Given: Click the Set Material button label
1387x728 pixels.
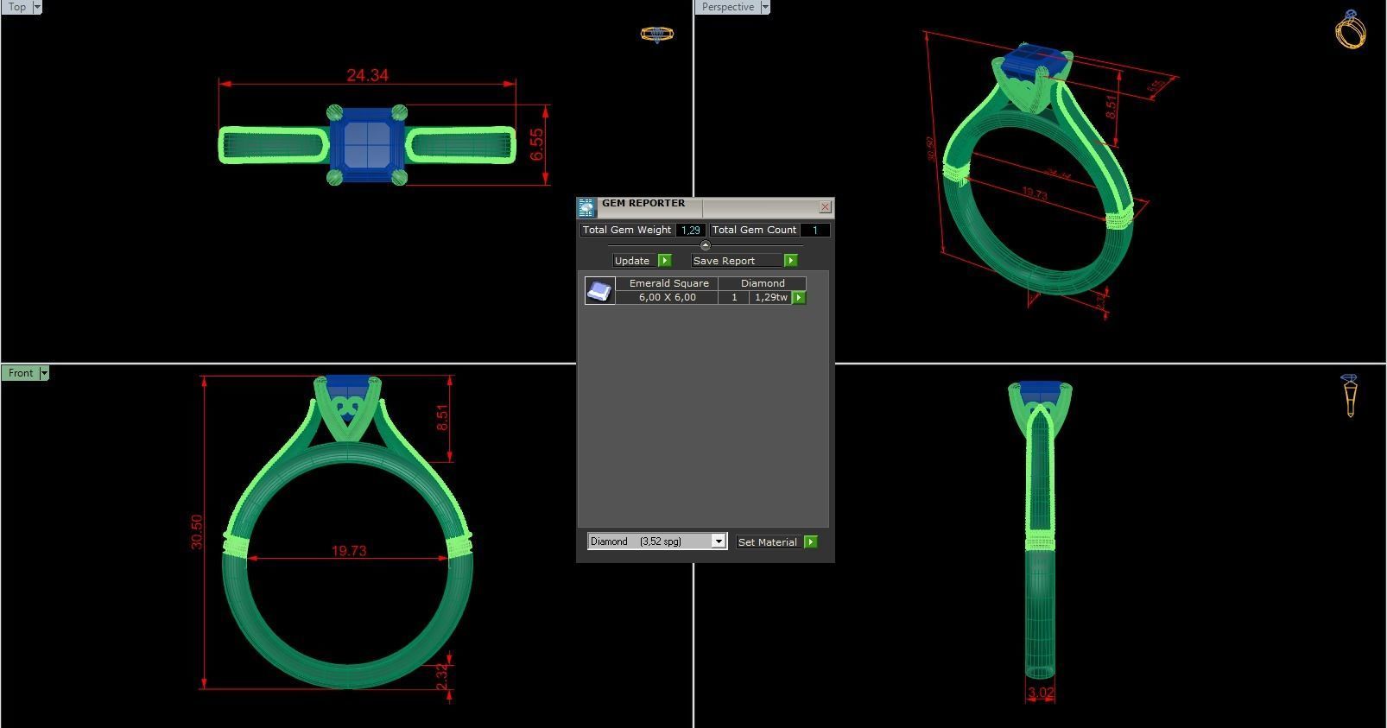Looking at the screenshot, I should click(x=767, y=542).
